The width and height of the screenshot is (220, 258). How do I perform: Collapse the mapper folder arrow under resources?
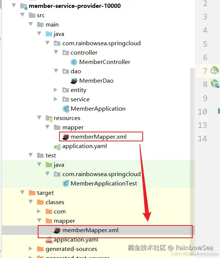[x=47, y=127]
